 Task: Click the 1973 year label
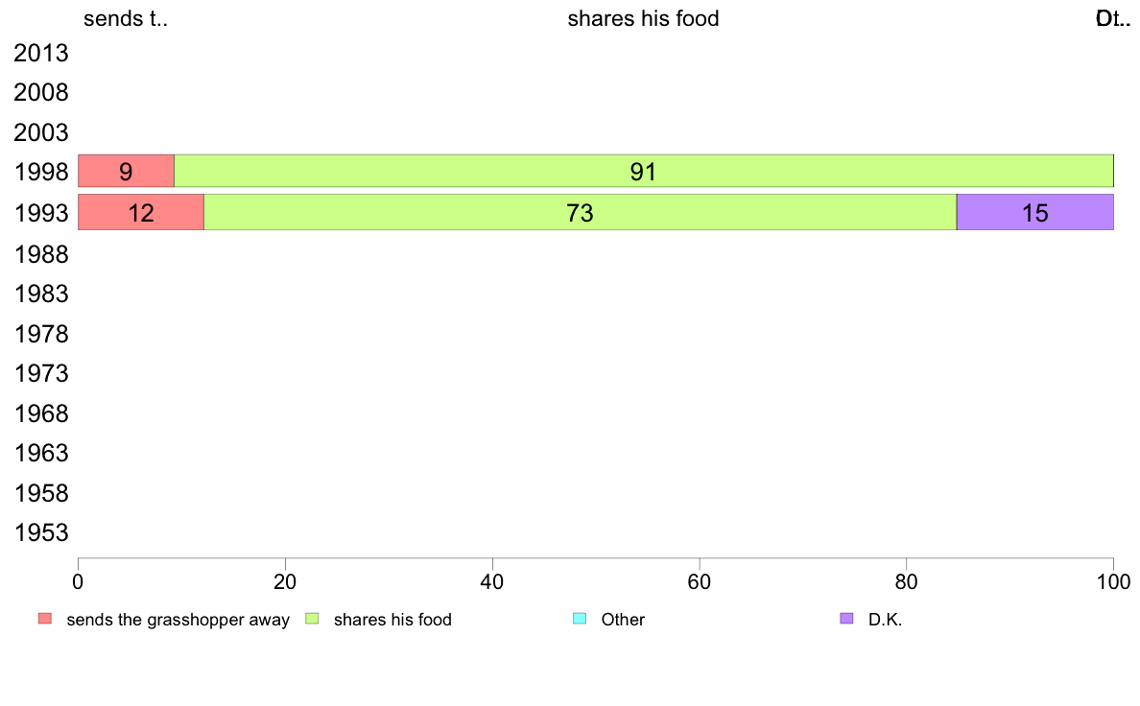pos(40,373)
